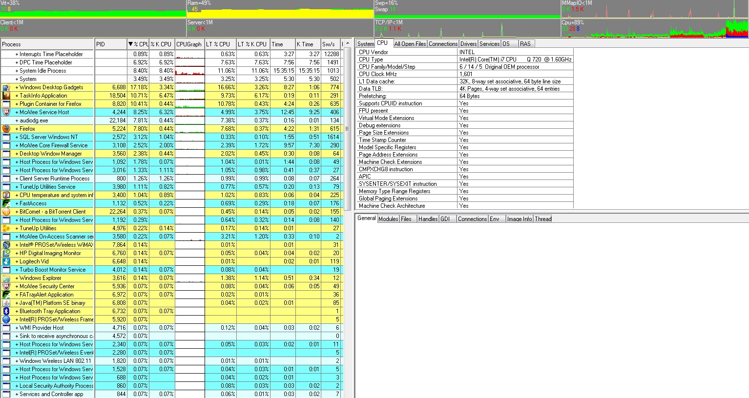
Task: Click the SQL Server Windows NT icon
Action: click(x=6, y=137)
